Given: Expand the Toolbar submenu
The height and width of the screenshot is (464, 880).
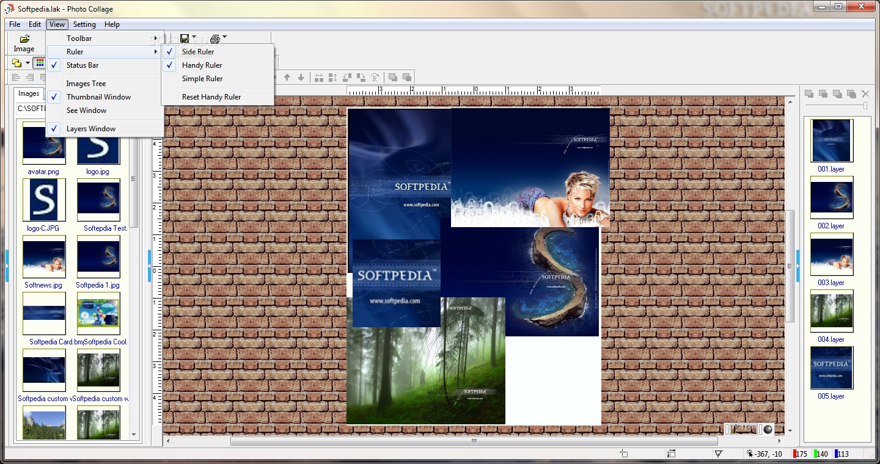Looking at the screenshot, I should (105, 38).
